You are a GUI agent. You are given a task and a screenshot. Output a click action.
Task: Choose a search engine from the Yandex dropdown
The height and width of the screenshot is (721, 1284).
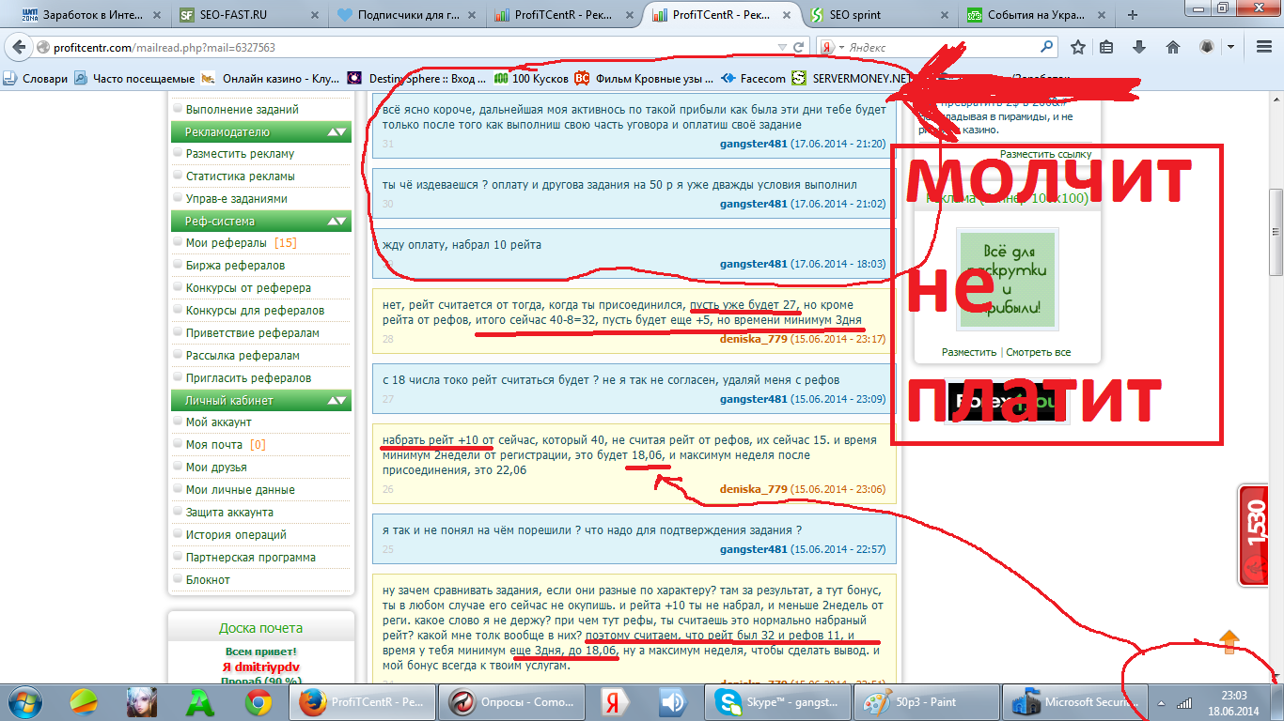pyautogui.click(x=832, y=47)
